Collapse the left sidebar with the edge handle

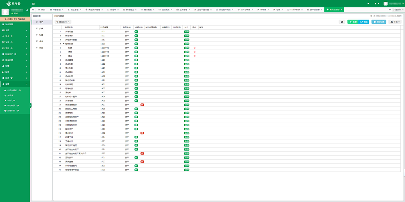(30, 105)
